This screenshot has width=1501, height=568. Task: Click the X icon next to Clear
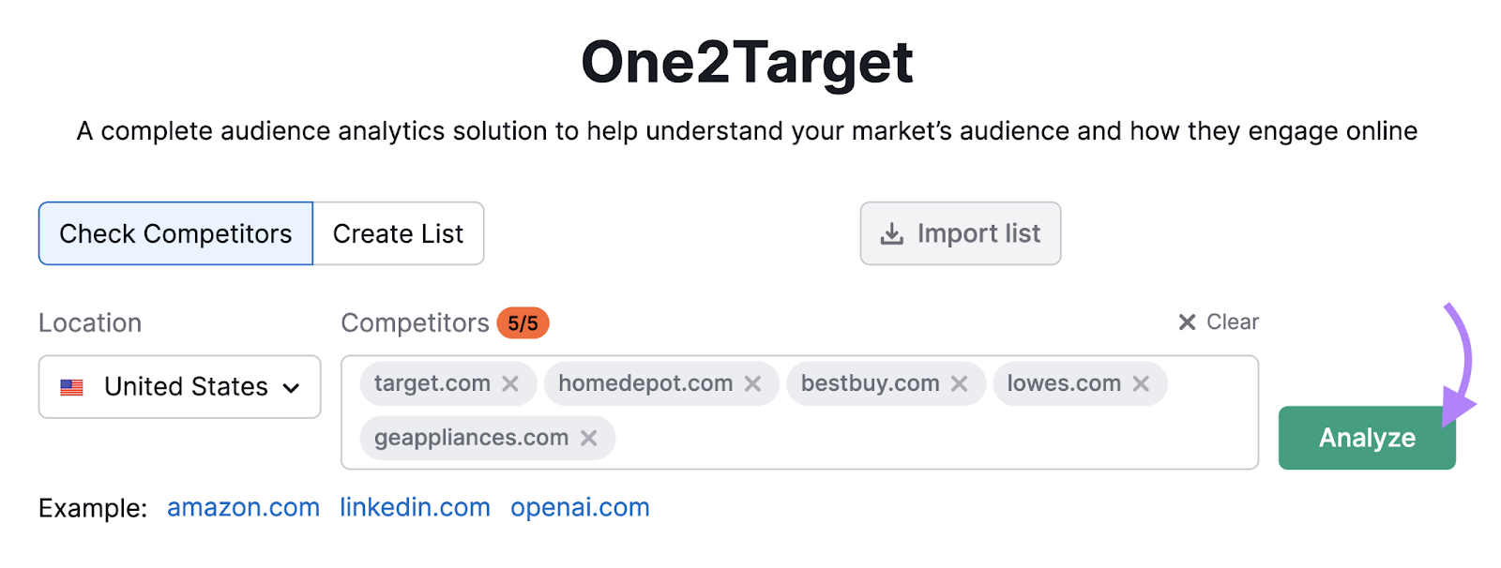tap(1186, 321)
